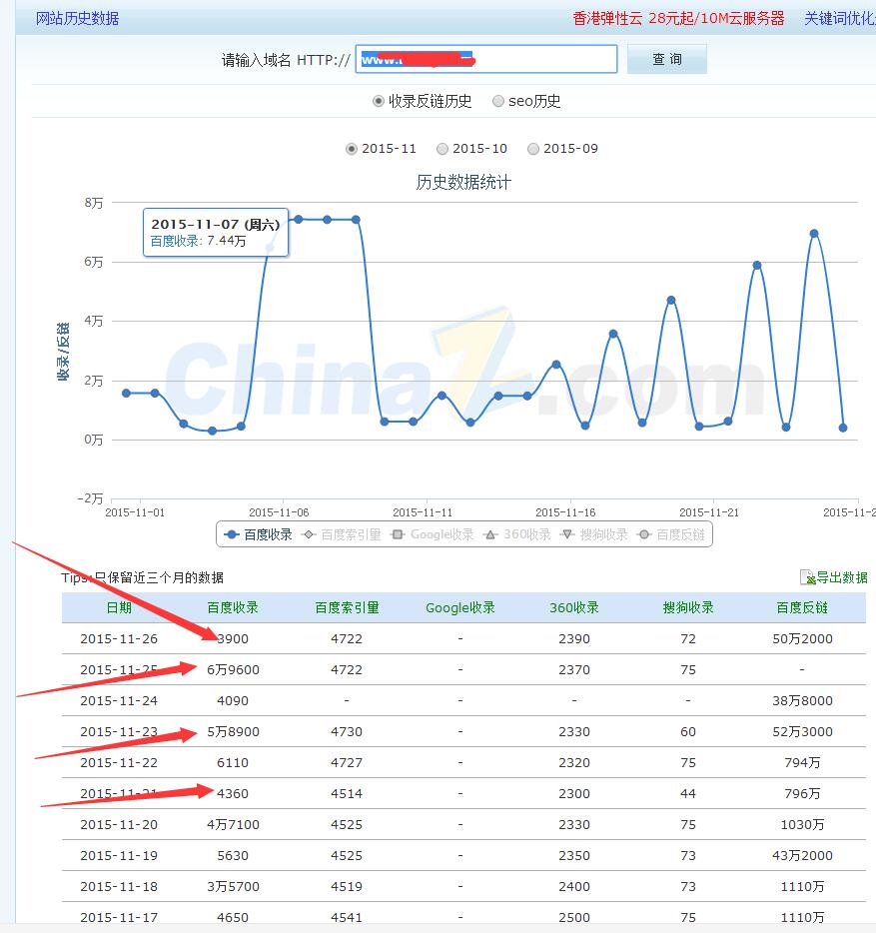Toggle Google收录 legend series icon
The image size is (876, 933).
coord(398,534)
